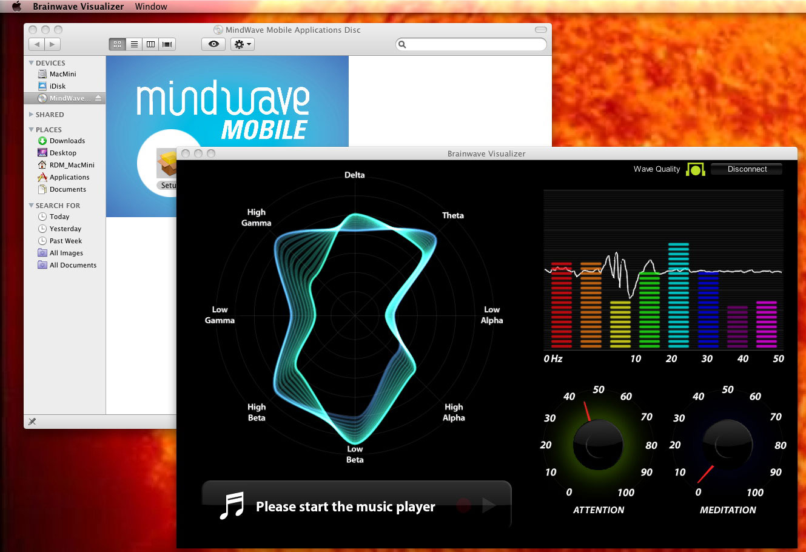Collapse the DEVICES sidebar section

tap(31, 63)
